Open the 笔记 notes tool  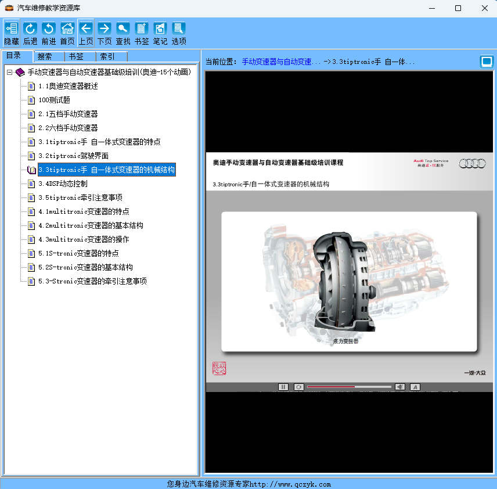click(x=160, y=33)
